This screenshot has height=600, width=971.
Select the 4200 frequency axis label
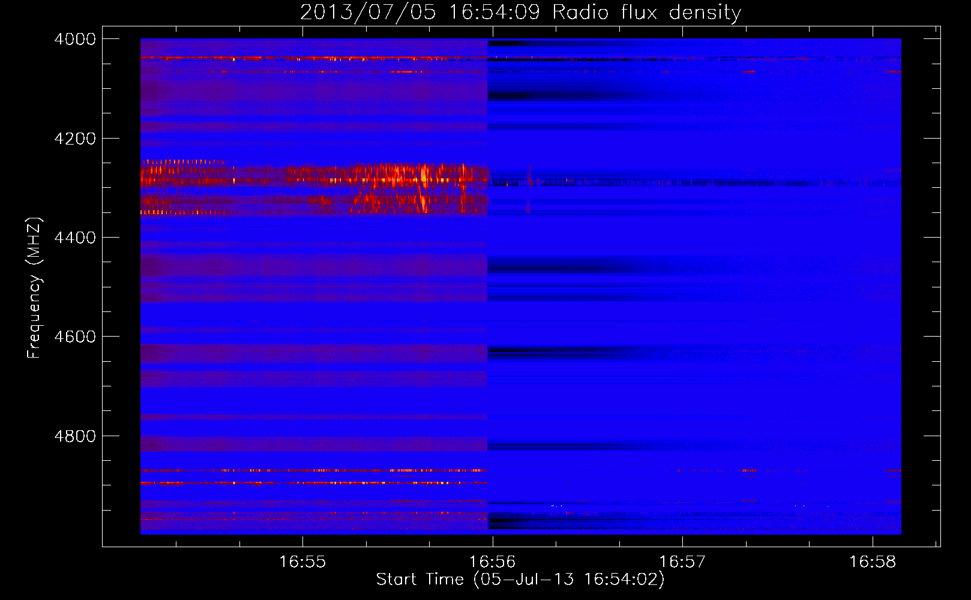[x=75, y=139]
